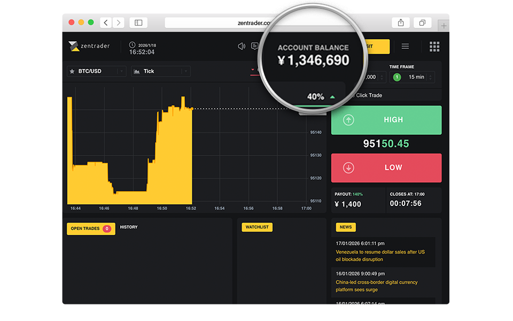Click the zentrader logo
513x321 pixels.
(x=89, y=47)
